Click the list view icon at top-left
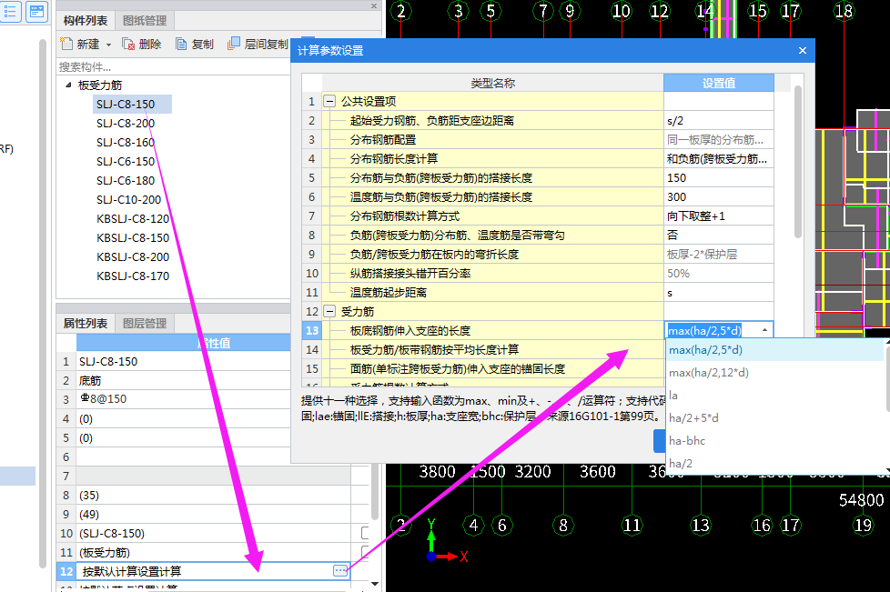This screenshot has width=890, height=592. pyautogui.click(x=10, y=11)
